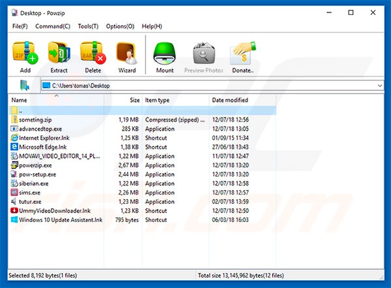Open the Help(H) menu

pos(152,26)
